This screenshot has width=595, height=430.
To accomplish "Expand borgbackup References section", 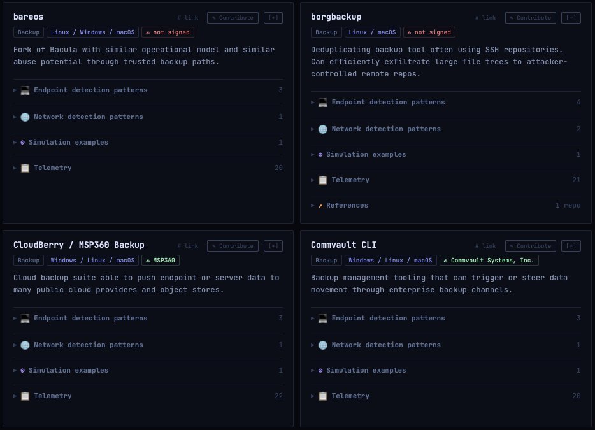I will click(445, 205).
